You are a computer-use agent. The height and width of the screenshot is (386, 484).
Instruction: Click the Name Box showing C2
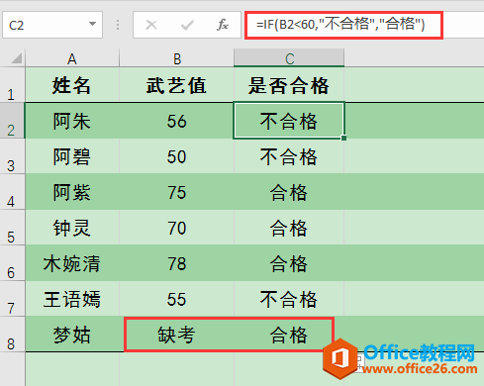(52, 25)
